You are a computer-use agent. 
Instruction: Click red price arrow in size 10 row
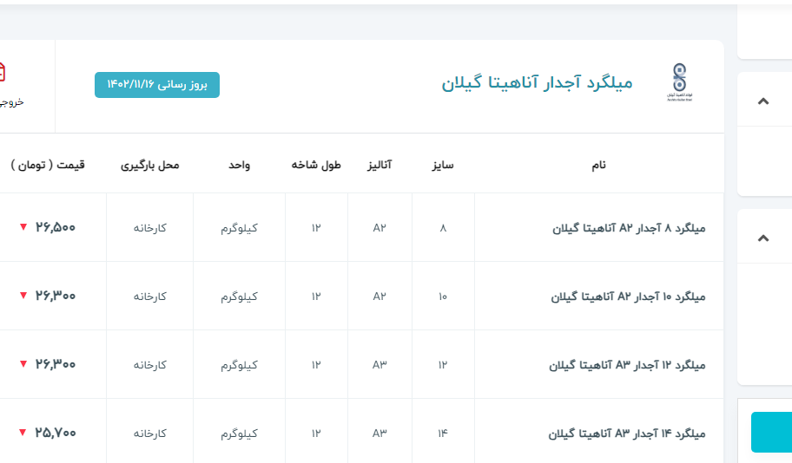[x=23, y=296]
